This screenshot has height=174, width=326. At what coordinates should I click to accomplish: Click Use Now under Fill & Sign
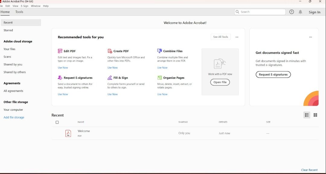pos(113,94)
